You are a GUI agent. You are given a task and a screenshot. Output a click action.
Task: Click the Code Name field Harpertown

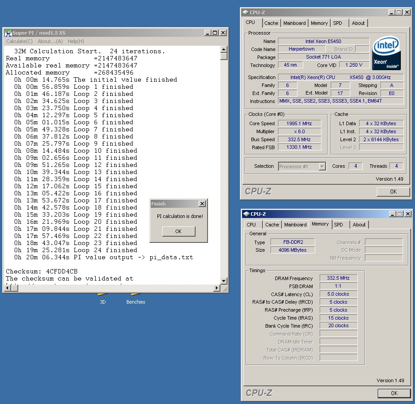coord(302,49)
